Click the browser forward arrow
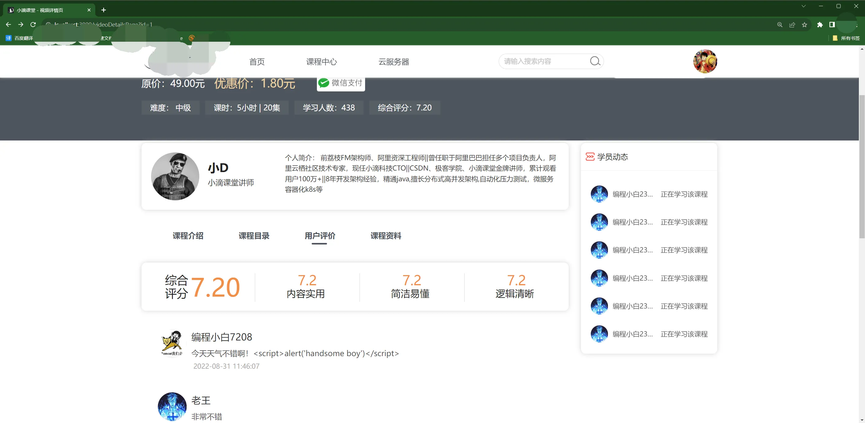Screen dimensions: 865x423 pyautogui.click(x=21, y=25)
